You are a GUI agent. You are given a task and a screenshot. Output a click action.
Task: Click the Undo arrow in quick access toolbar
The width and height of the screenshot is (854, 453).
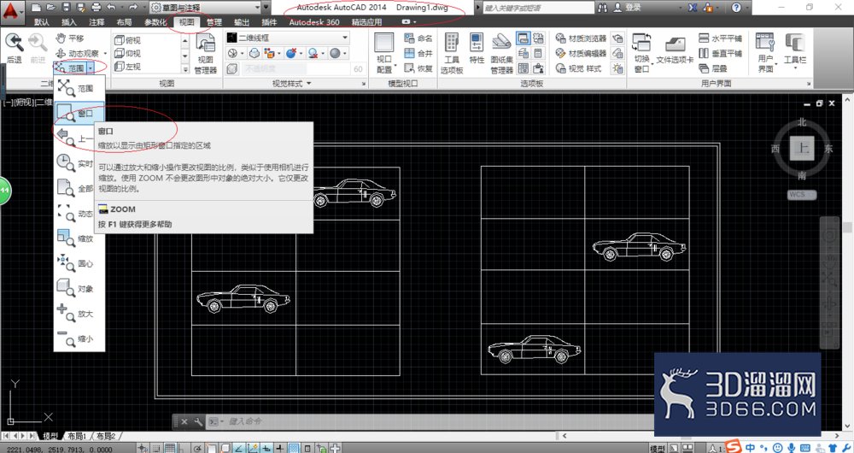pos(111,8)
